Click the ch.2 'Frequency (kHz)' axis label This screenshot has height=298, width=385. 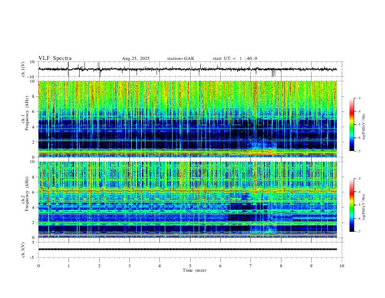[27, 193]
